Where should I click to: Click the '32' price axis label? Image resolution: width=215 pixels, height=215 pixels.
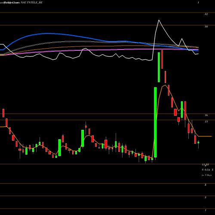click(206, 14)
